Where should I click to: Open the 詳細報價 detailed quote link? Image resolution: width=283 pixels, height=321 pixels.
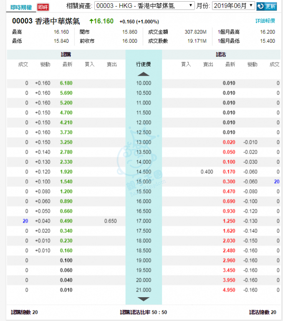tap(265, 21)
